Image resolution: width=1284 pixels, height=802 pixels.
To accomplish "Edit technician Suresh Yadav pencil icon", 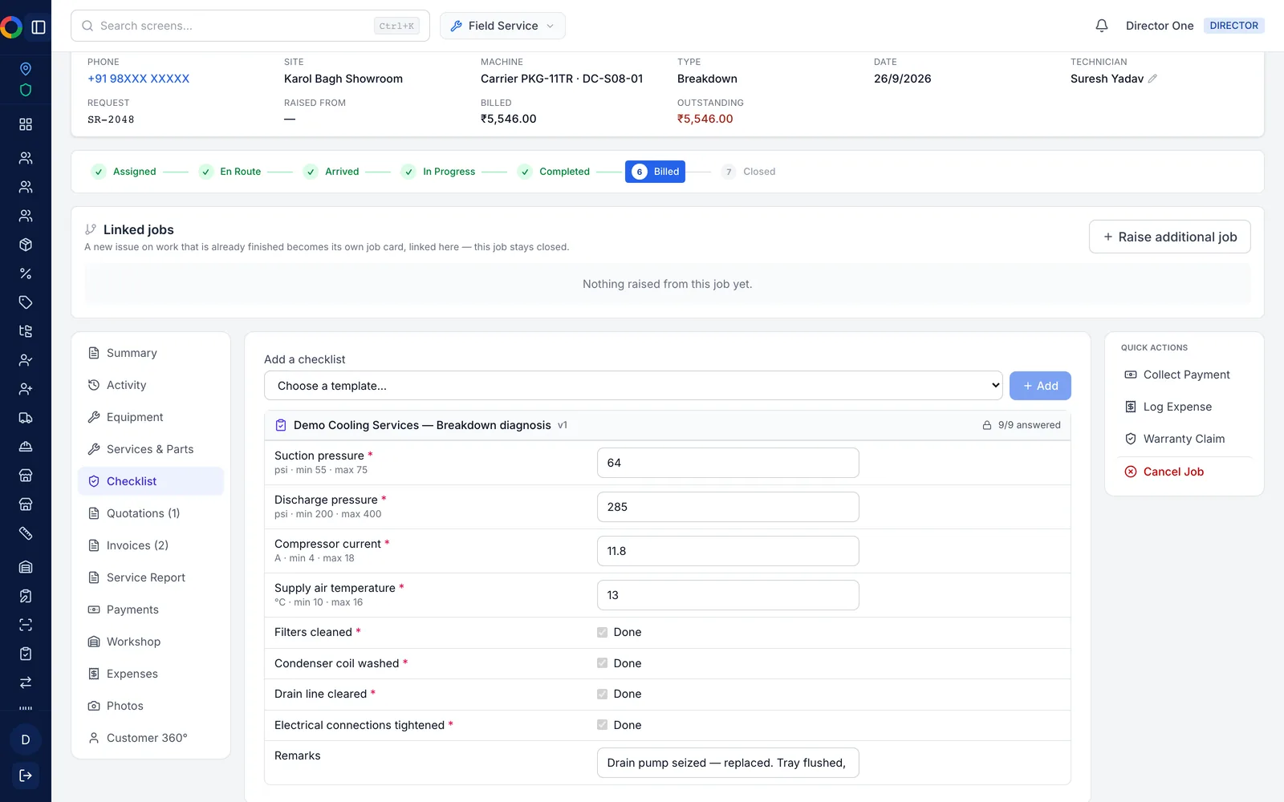I will click(1152, 79).
